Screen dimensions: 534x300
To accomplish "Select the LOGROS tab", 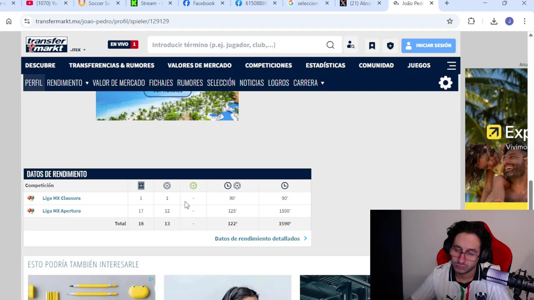I will 278,83.
